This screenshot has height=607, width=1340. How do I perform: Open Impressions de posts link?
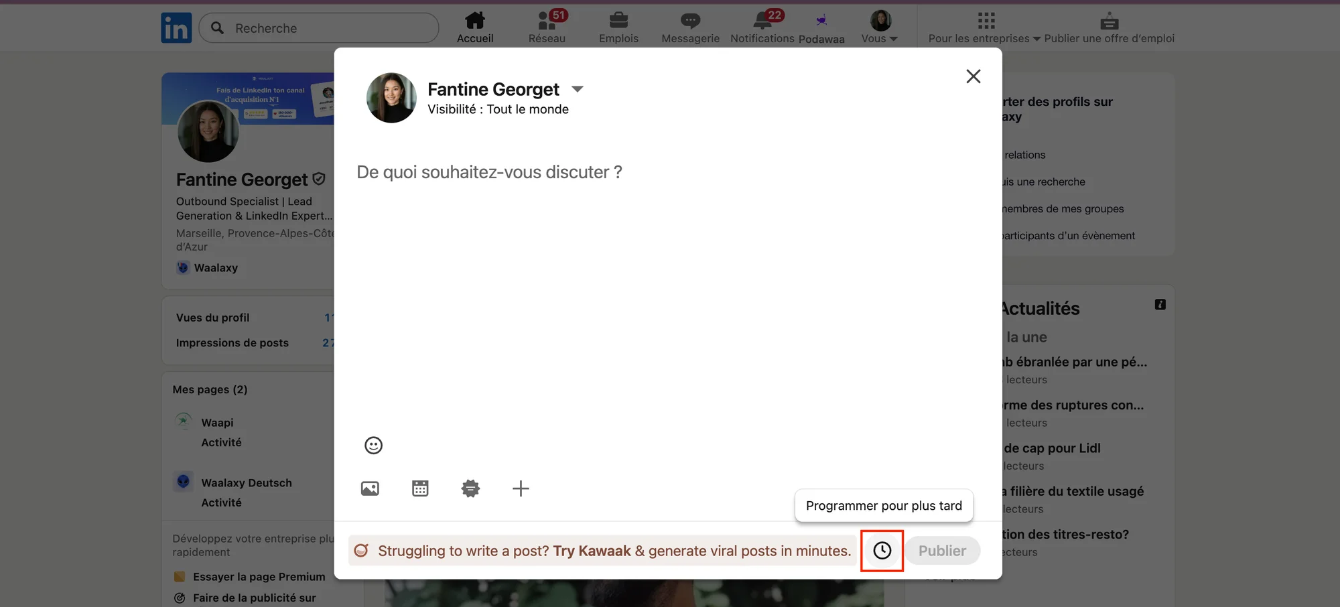click(x=232, y=342)
